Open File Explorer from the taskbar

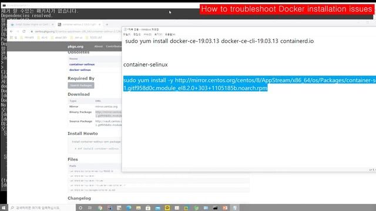point(139,208)
